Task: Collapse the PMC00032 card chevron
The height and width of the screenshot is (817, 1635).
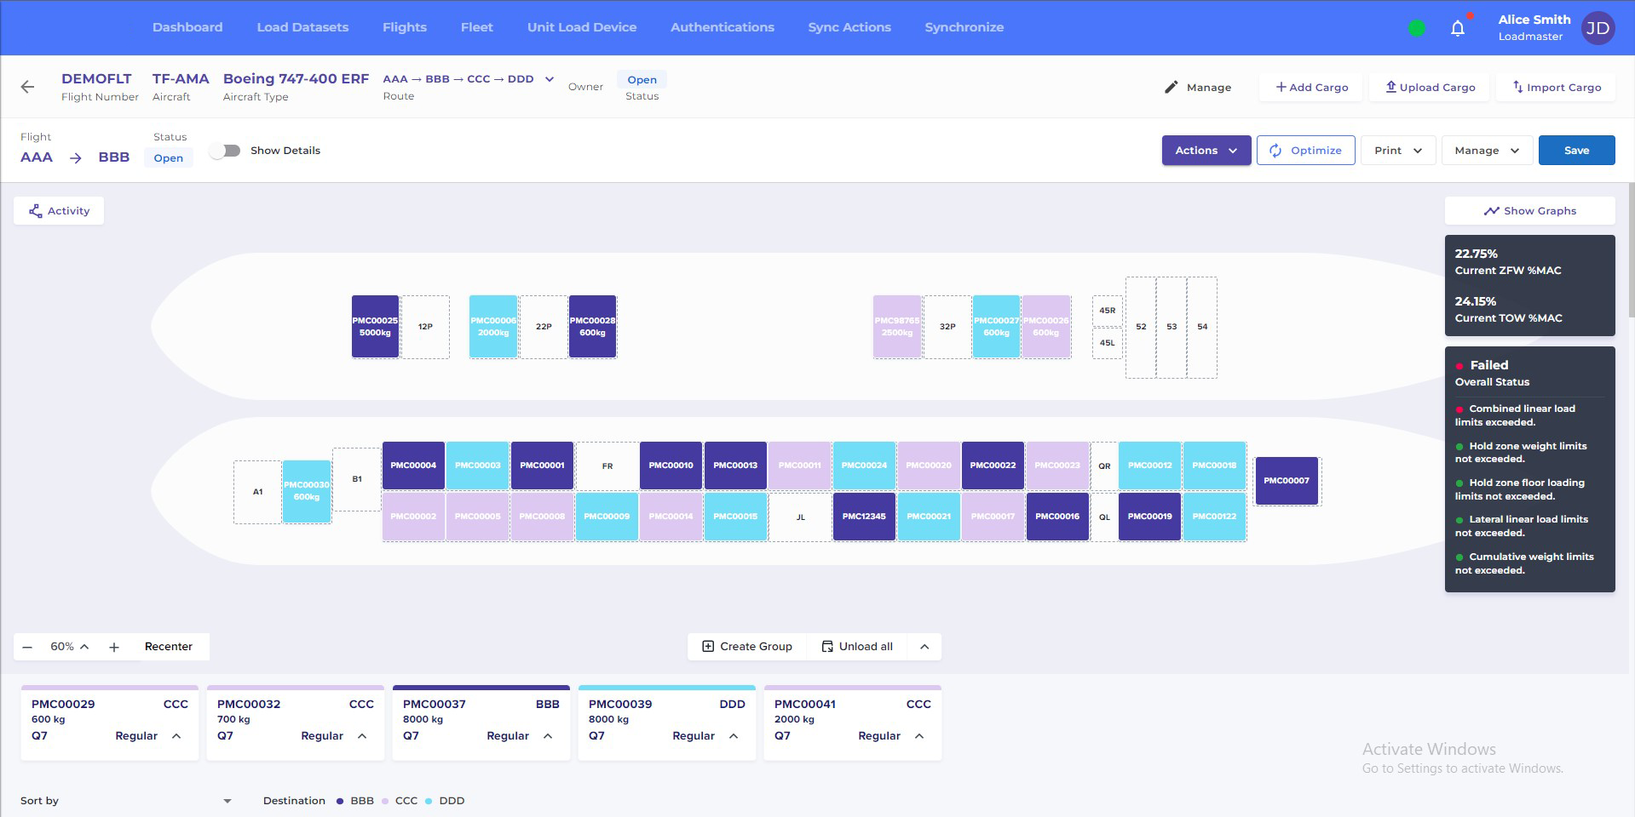Action: click(x=362, y=736)
